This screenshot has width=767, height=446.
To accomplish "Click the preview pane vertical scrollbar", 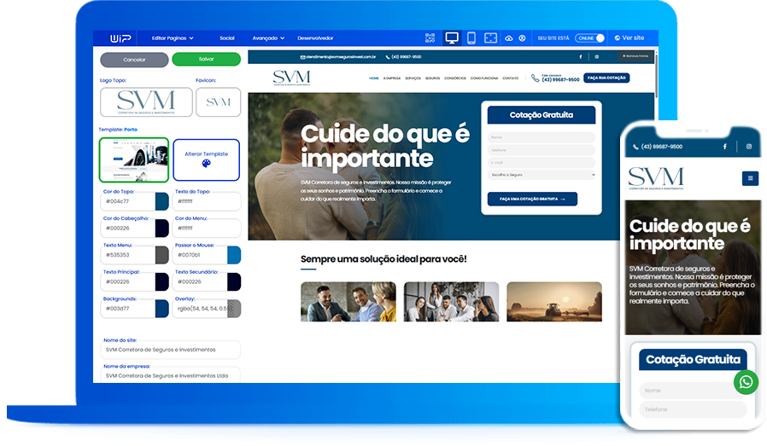I will [x=656, y=76].
